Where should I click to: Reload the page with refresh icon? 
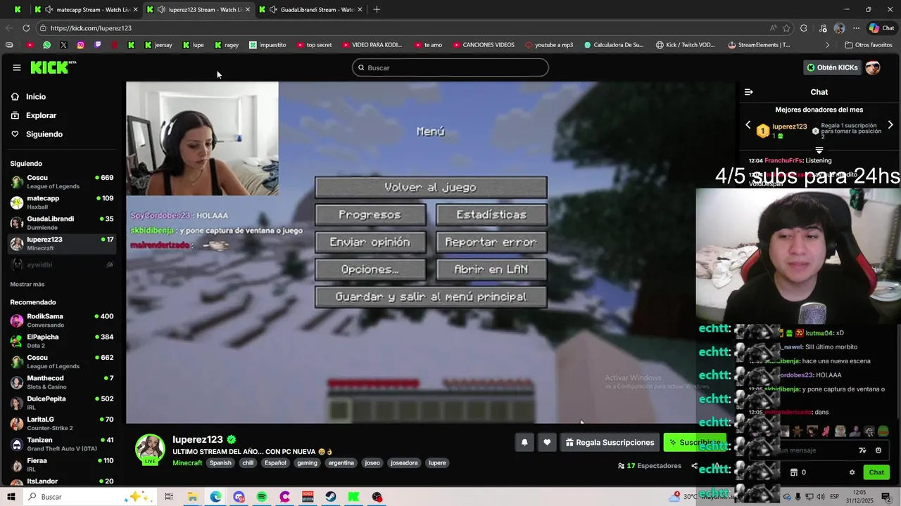26,28
